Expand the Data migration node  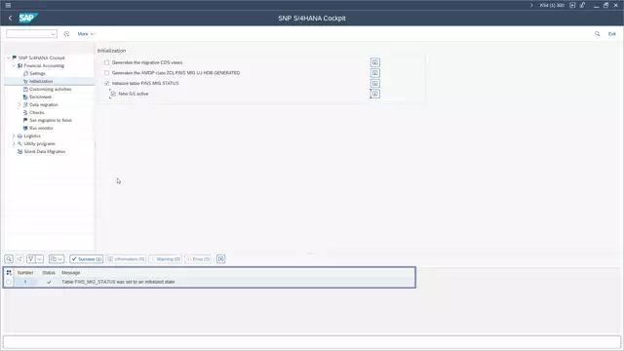pyautogui.click(x=19, y=104)
